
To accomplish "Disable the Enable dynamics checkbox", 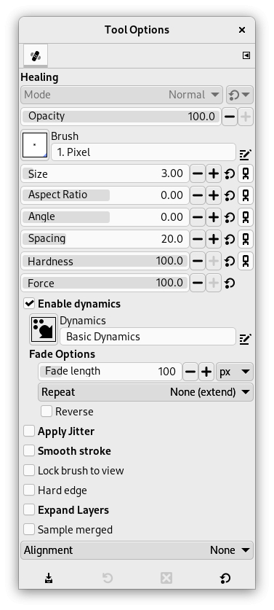I will click(x=29, y=303).
